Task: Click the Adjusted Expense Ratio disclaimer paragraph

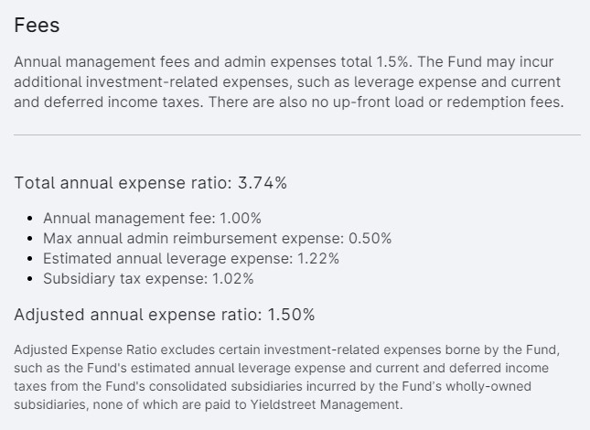Action: click(x=286, y=377)
